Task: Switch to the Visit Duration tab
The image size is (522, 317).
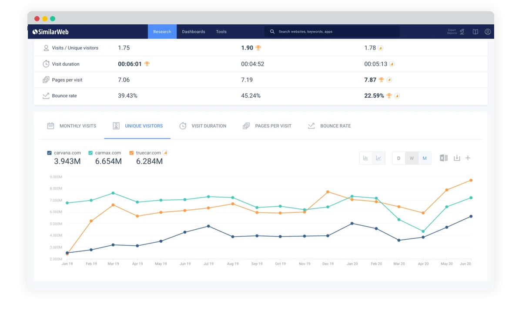Action: click(203, 126)
